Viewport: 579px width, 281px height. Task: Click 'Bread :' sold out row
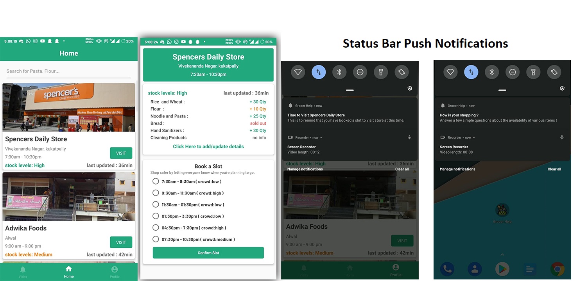tap(208, 123)
